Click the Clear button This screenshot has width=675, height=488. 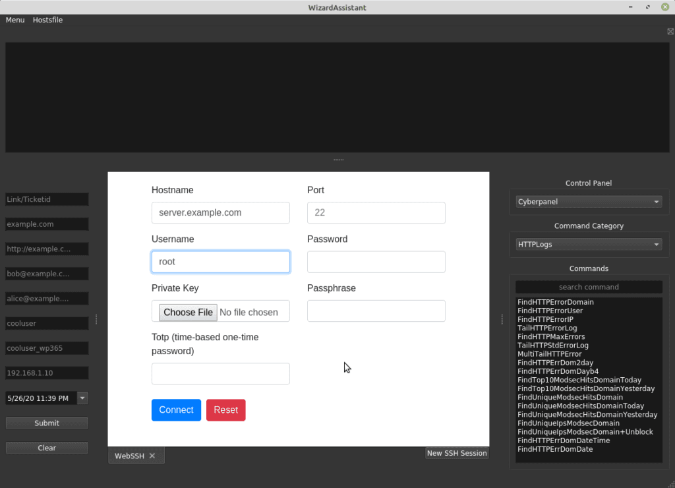pyautogui.click(x=47, y=448)
